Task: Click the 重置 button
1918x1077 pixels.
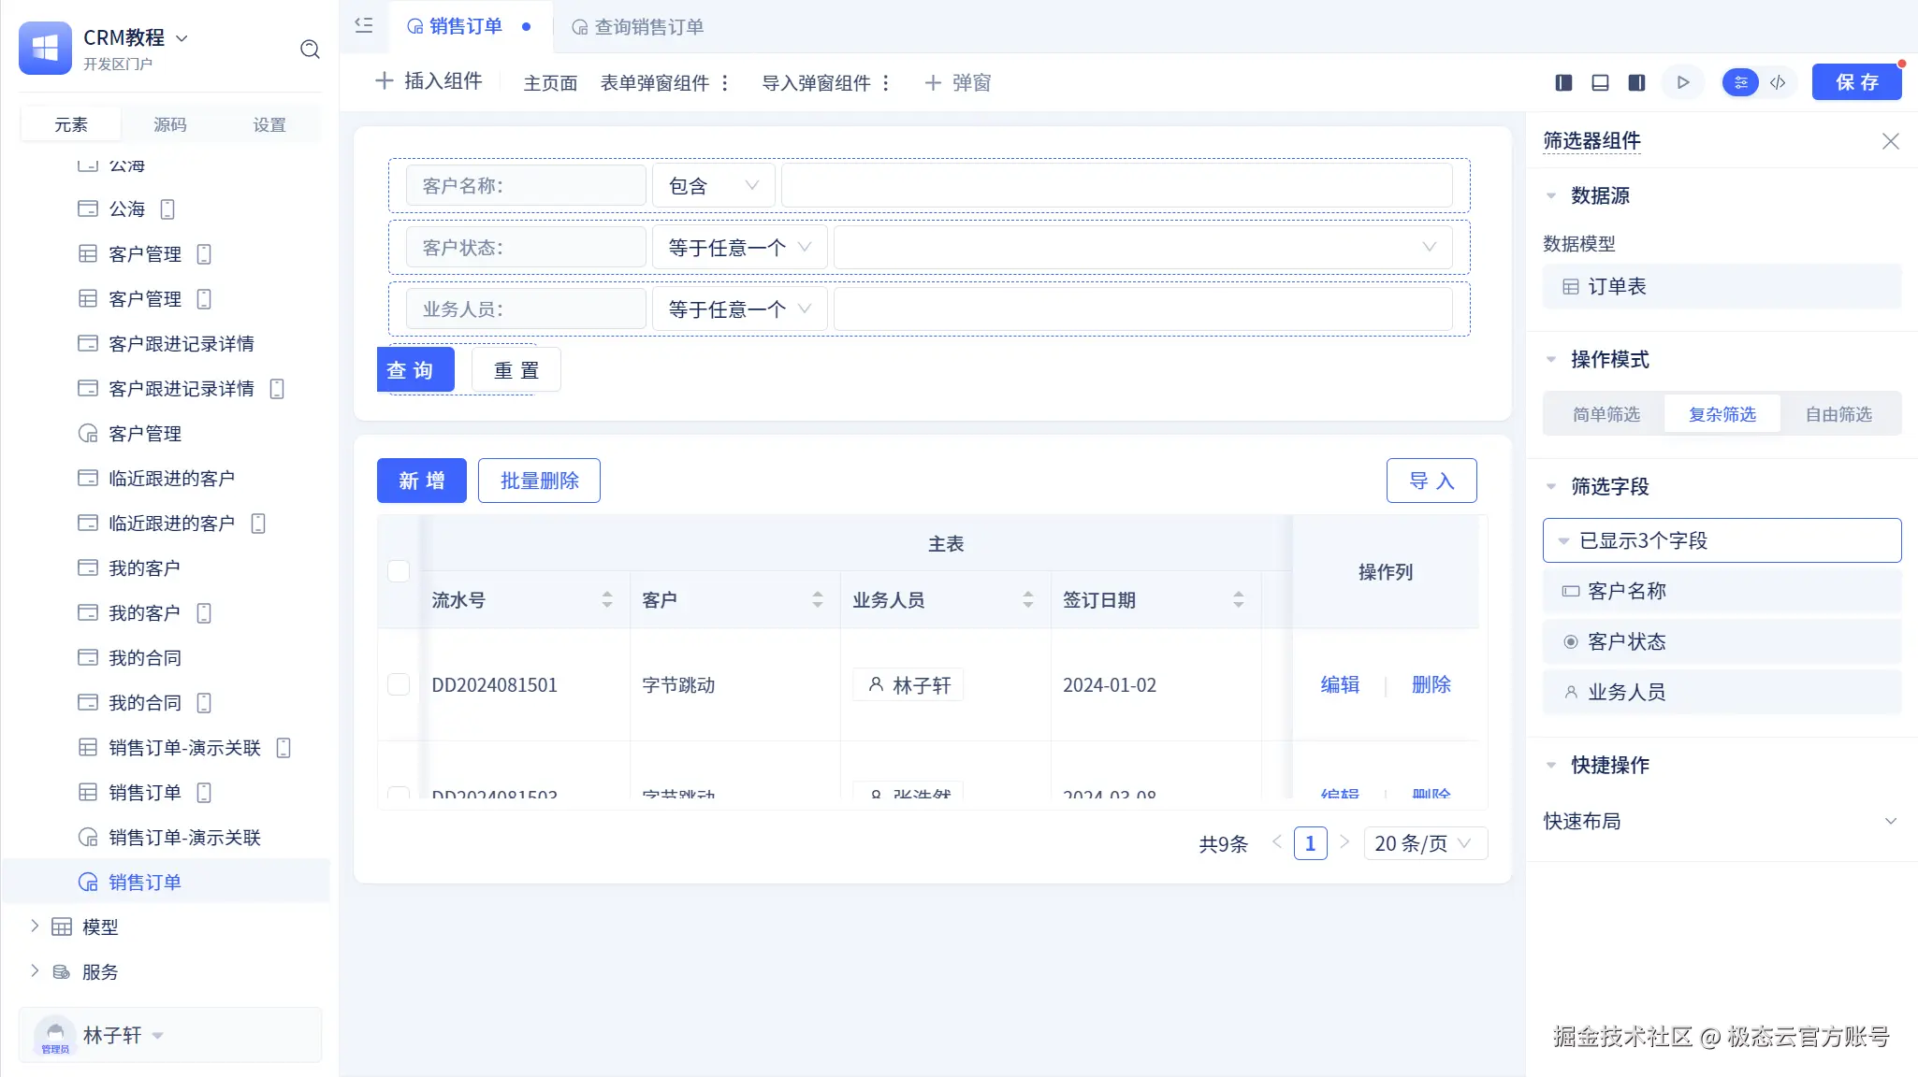Action: point(516,370)
